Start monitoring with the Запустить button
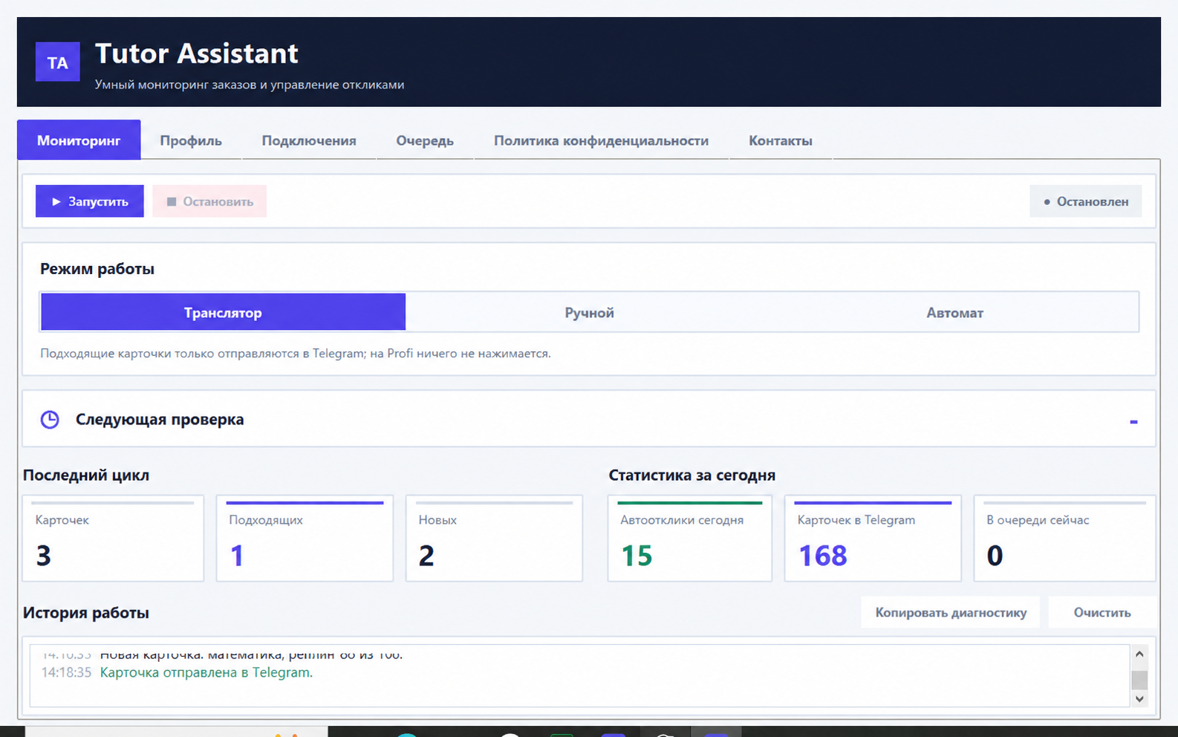Viewport: 1178px width, 737px height. tap(90, 201)
